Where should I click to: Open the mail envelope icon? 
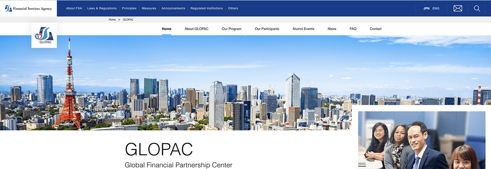[457, 8]
